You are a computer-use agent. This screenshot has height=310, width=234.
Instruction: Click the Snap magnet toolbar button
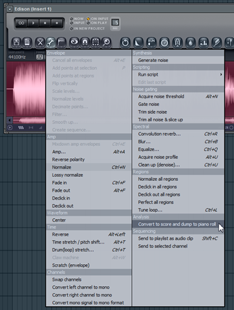click(x=85, y=42)
